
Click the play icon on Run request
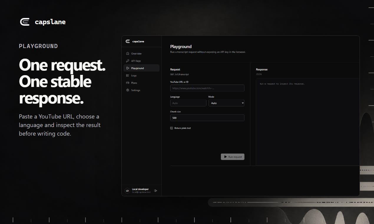225,157
